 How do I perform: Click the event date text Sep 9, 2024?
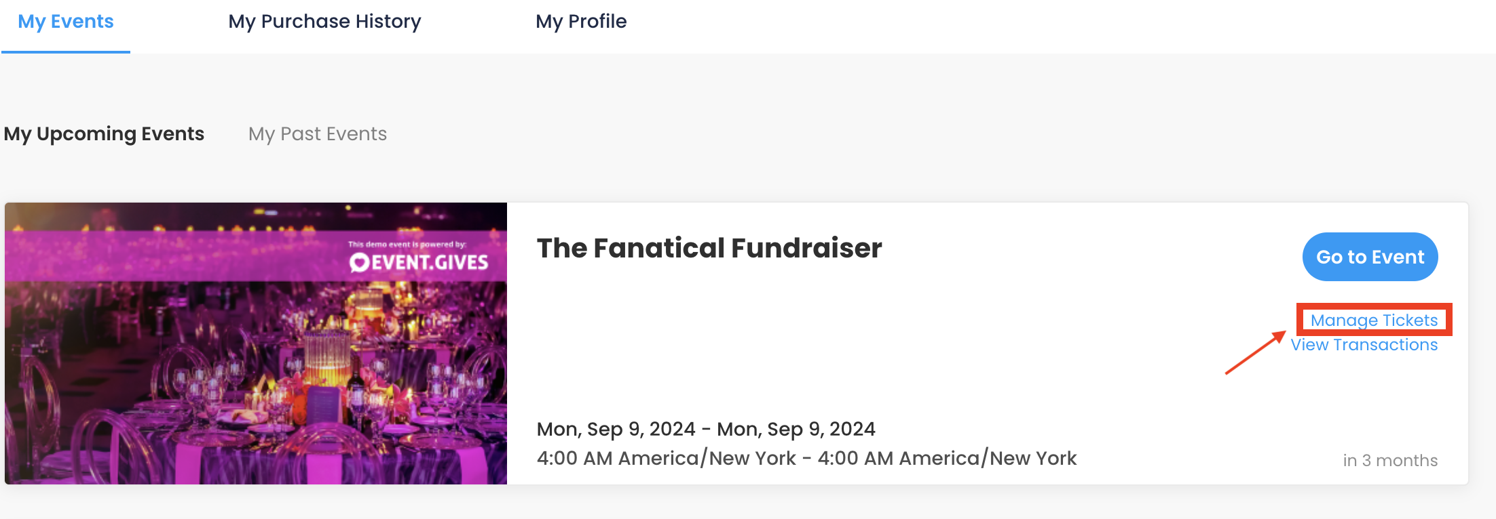tap(706, 429)
